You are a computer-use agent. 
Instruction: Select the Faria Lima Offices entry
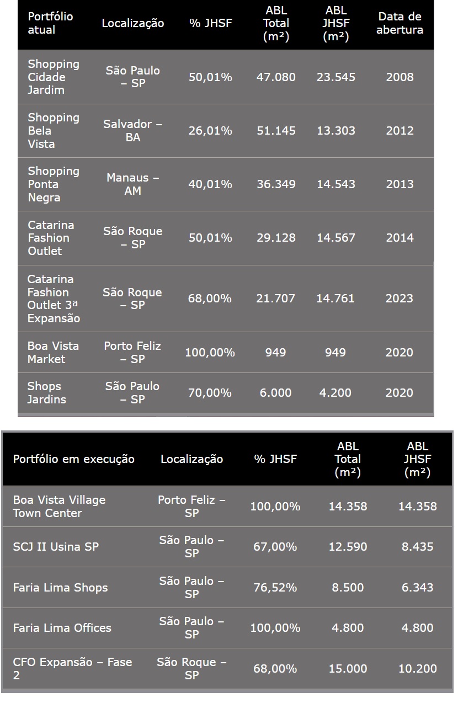click(x=62, y=628)
